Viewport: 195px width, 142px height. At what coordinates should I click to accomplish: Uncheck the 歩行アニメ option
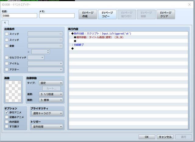tap(7, 112)
